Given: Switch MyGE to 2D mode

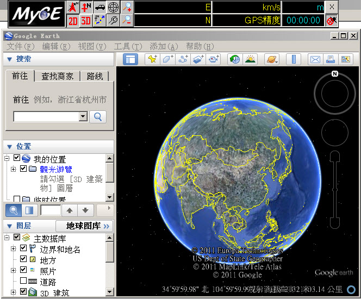Looking at the screenshot, I should 72,21.
